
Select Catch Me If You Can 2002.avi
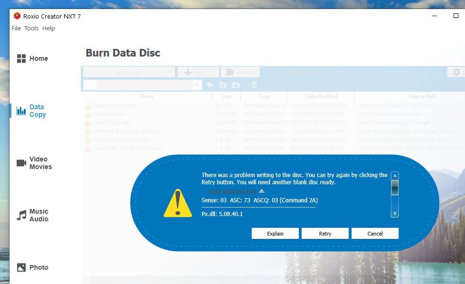pos(127,131)
